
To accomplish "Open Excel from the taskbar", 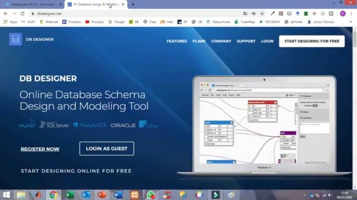I will (x=70, y=195).
